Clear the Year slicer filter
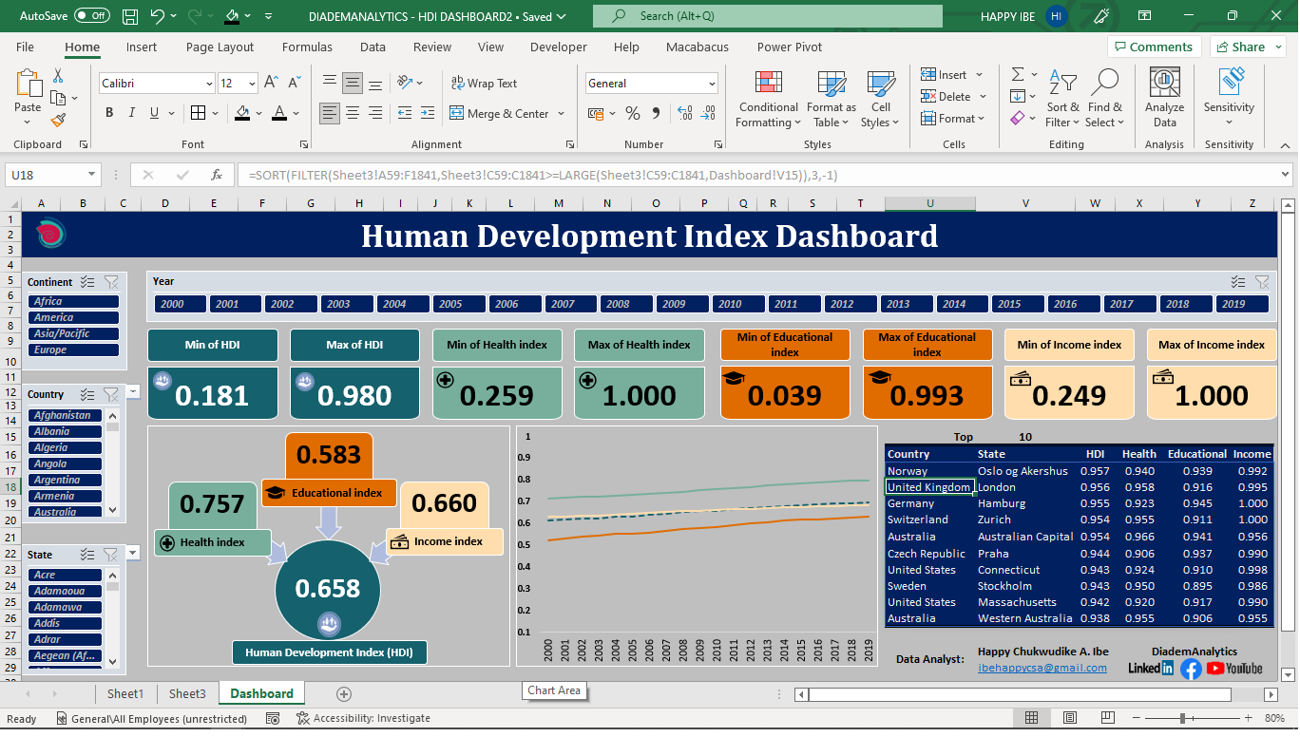The width and height of the screenshot is (1300, 737). [1262, 281]
